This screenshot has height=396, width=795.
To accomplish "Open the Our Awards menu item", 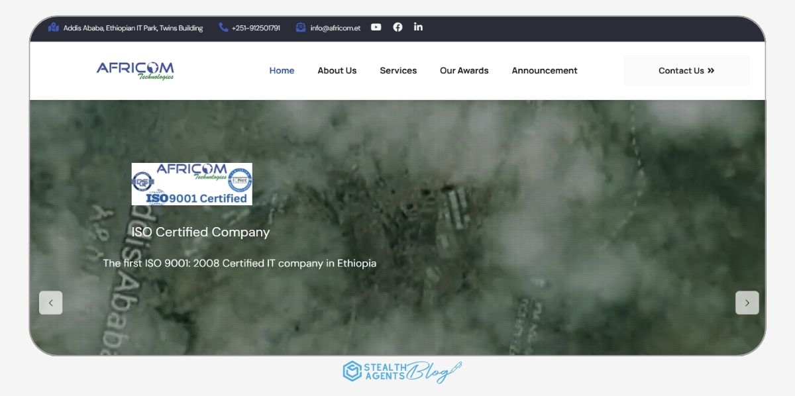I will pos(464,71).
